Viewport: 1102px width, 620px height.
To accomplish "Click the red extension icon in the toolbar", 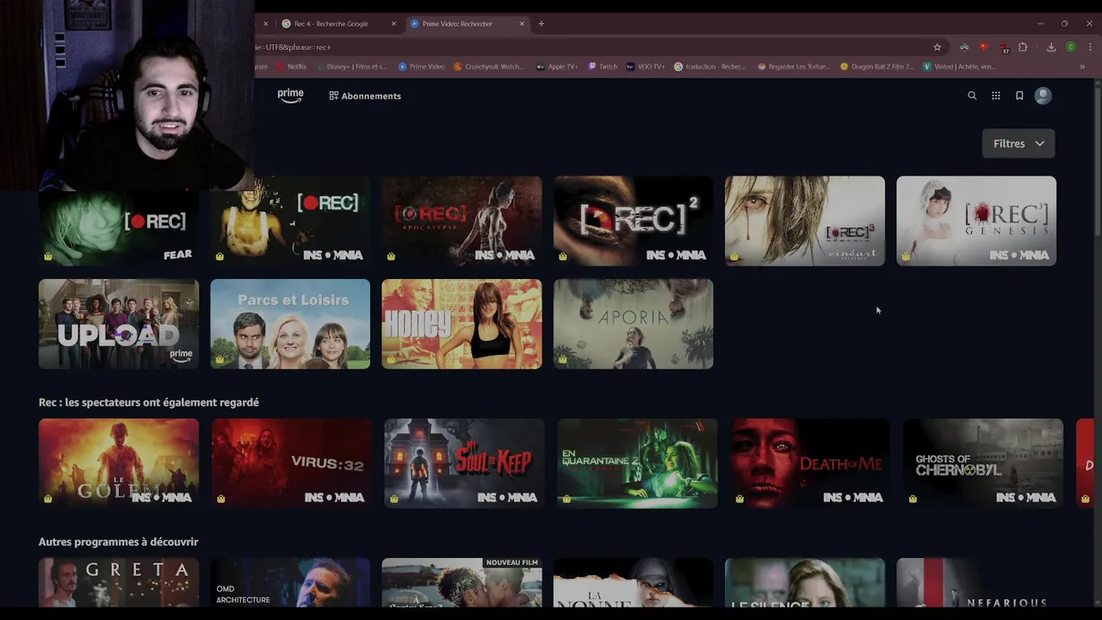I will pos(984,47).
